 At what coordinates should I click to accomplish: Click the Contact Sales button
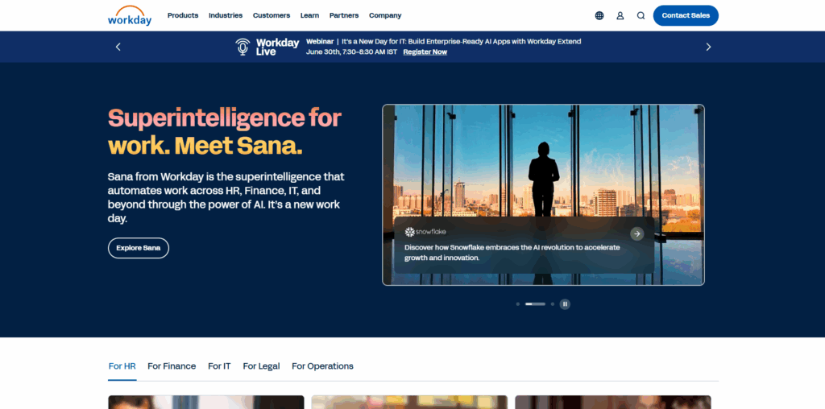pos(686,15)
